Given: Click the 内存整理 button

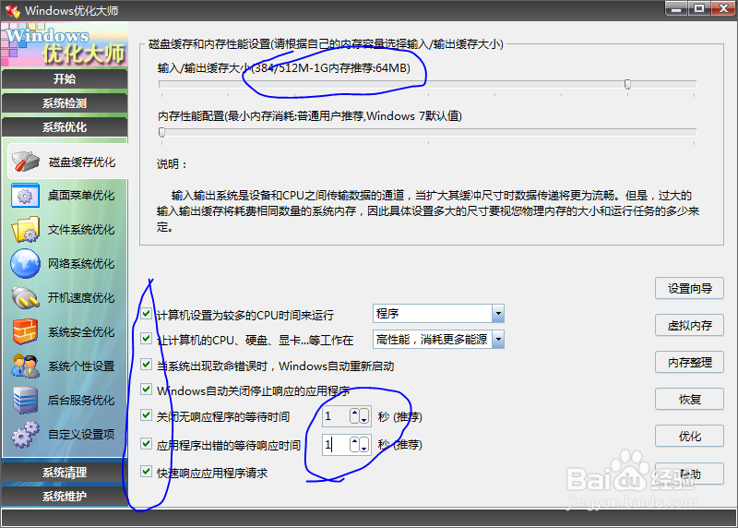Looking at the screenshot, I should (689, 362).
